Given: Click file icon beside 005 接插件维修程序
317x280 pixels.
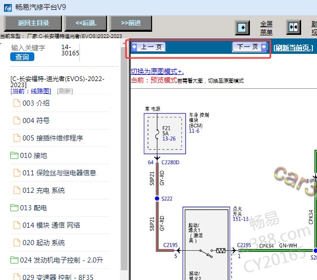Looking at the screenshot, I should [17, 137].
